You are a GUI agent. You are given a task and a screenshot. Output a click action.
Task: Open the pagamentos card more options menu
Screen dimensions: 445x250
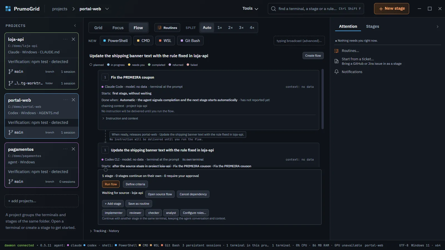(65, 149)
